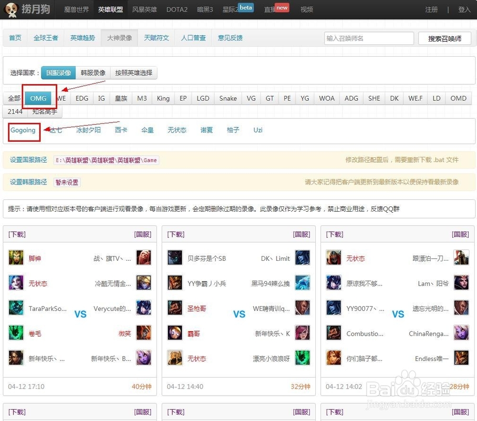The height and width of the screenshot is (421, 477).
Task: Open 人口普查 tab
Action: (x=193, y=38)
